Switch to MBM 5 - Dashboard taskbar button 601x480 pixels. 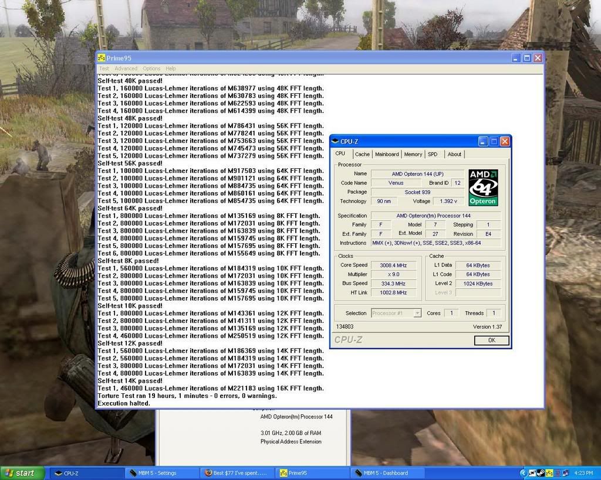pyautogui.click(x=387, y=474)
